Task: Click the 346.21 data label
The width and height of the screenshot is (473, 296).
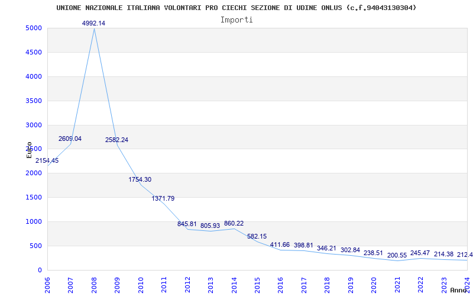Action: click(327, 248)
